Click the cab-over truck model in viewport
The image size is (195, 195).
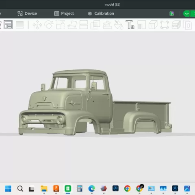[95, 102]
